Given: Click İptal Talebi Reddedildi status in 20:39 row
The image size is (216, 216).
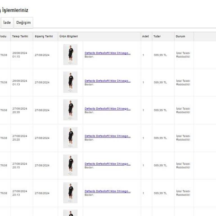Looking at the screenshot, I should [183, 110].
